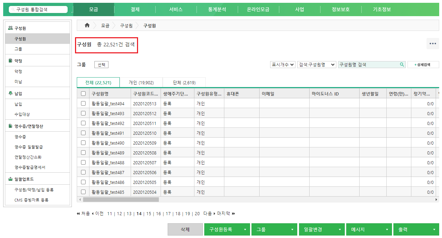
Task: Open 수입대상 in the sidebar
Action: (x=22, y=114)
